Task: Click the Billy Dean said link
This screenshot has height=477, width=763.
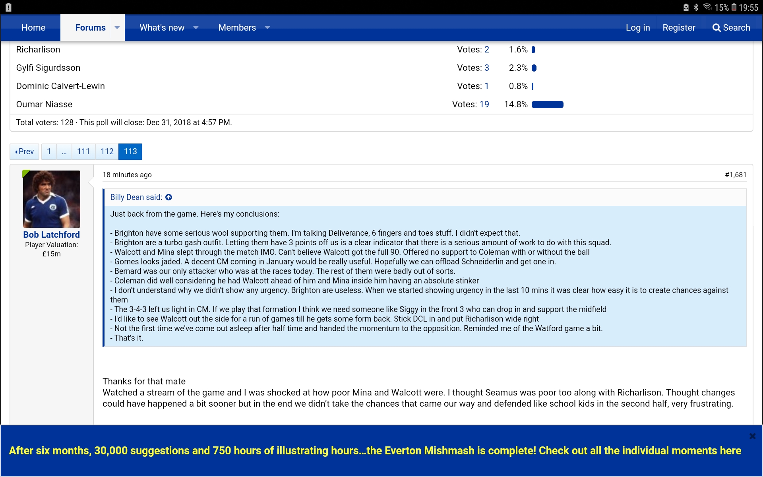Action: (x=136, y=197)
